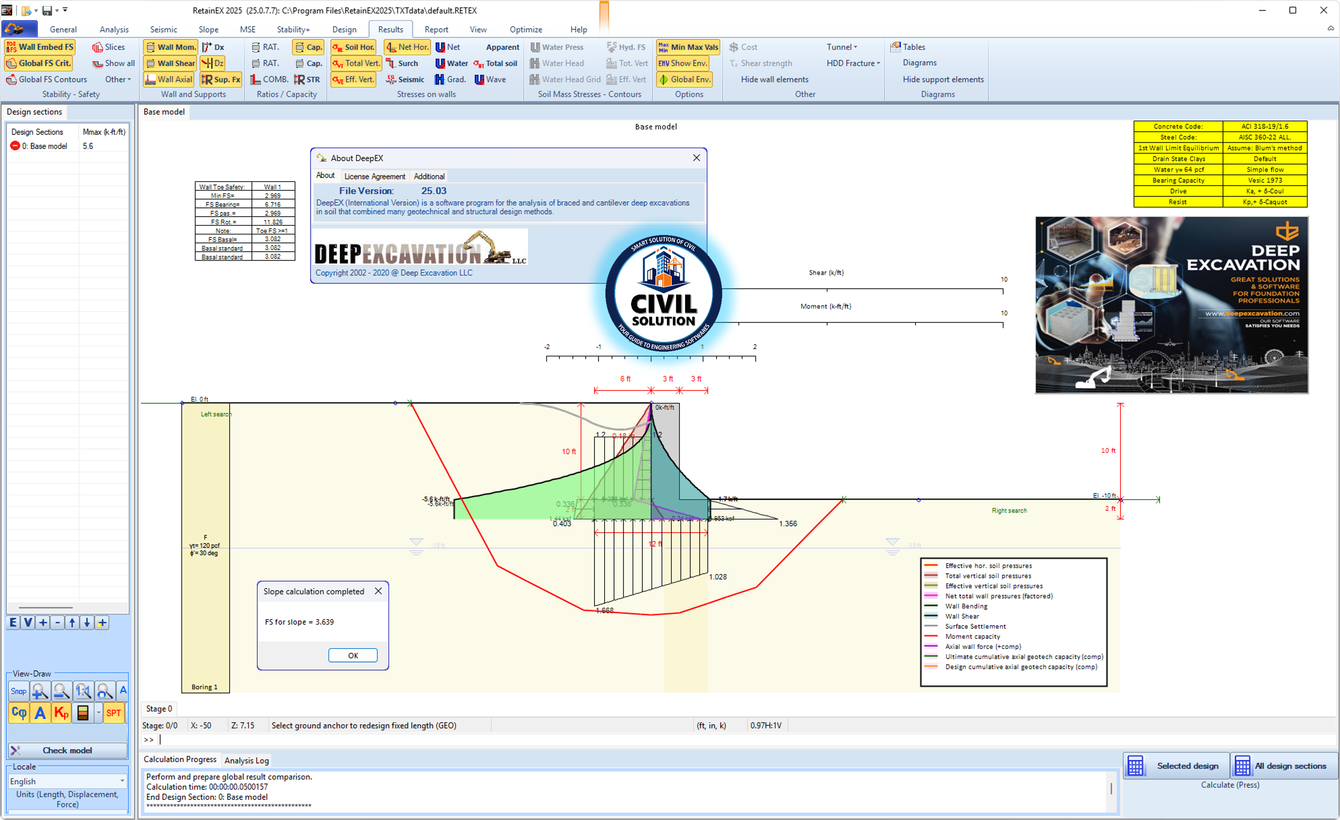This screenshot has height=820, width=1340.
Task: Enable Snap in View-Draw panel
Action: [18, 691]
